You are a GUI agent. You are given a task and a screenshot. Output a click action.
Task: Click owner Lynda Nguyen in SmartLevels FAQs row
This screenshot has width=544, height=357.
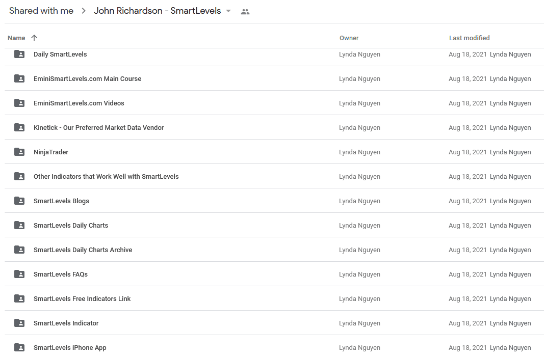point(359,274)
